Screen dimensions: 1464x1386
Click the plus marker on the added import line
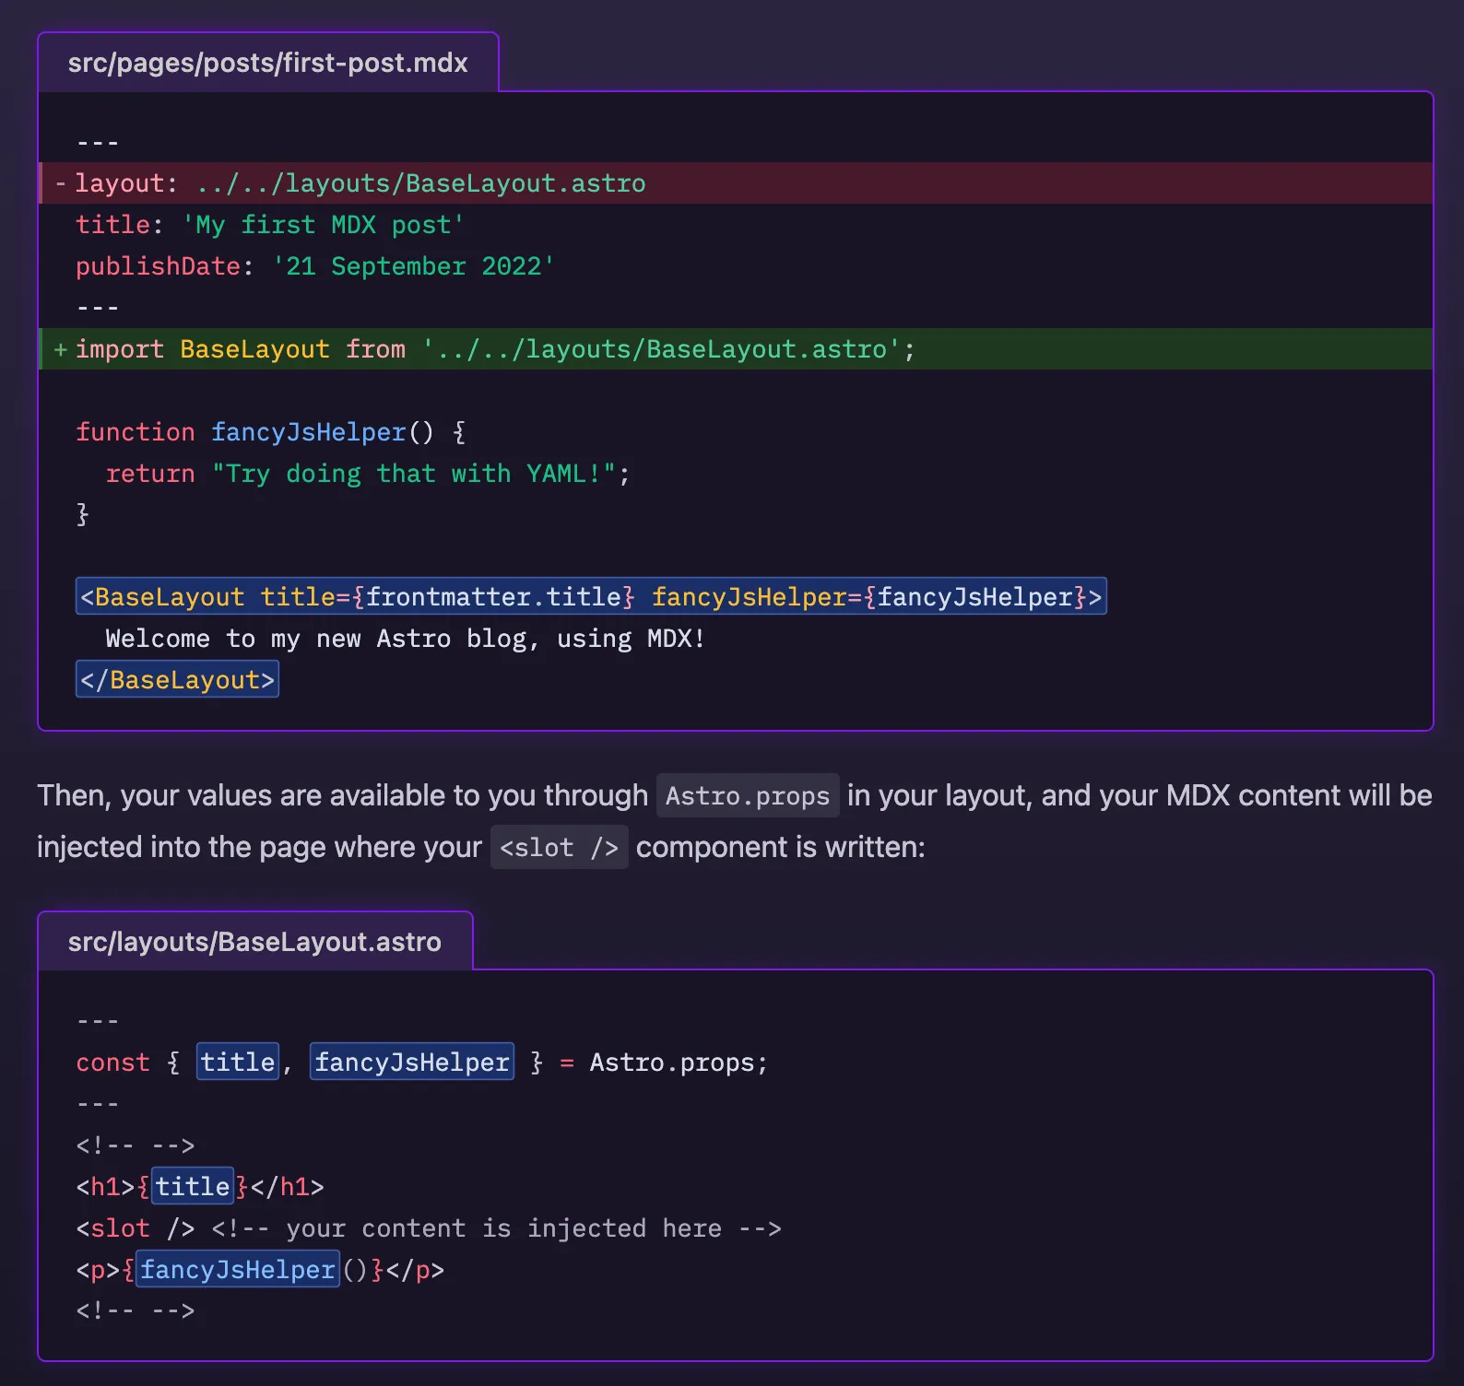tap(60, 349)
